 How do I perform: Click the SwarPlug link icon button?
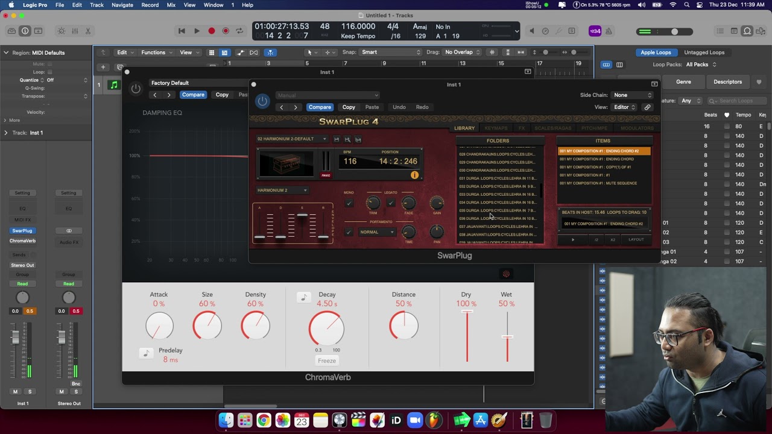click(x=647, y=107)
